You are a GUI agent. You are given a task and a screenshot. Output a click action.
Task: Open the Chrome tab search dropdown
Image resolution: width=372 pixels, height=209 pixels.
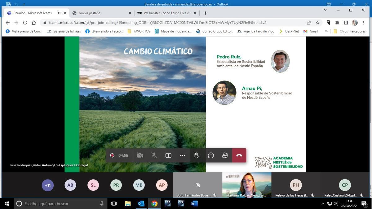[325, 10]
